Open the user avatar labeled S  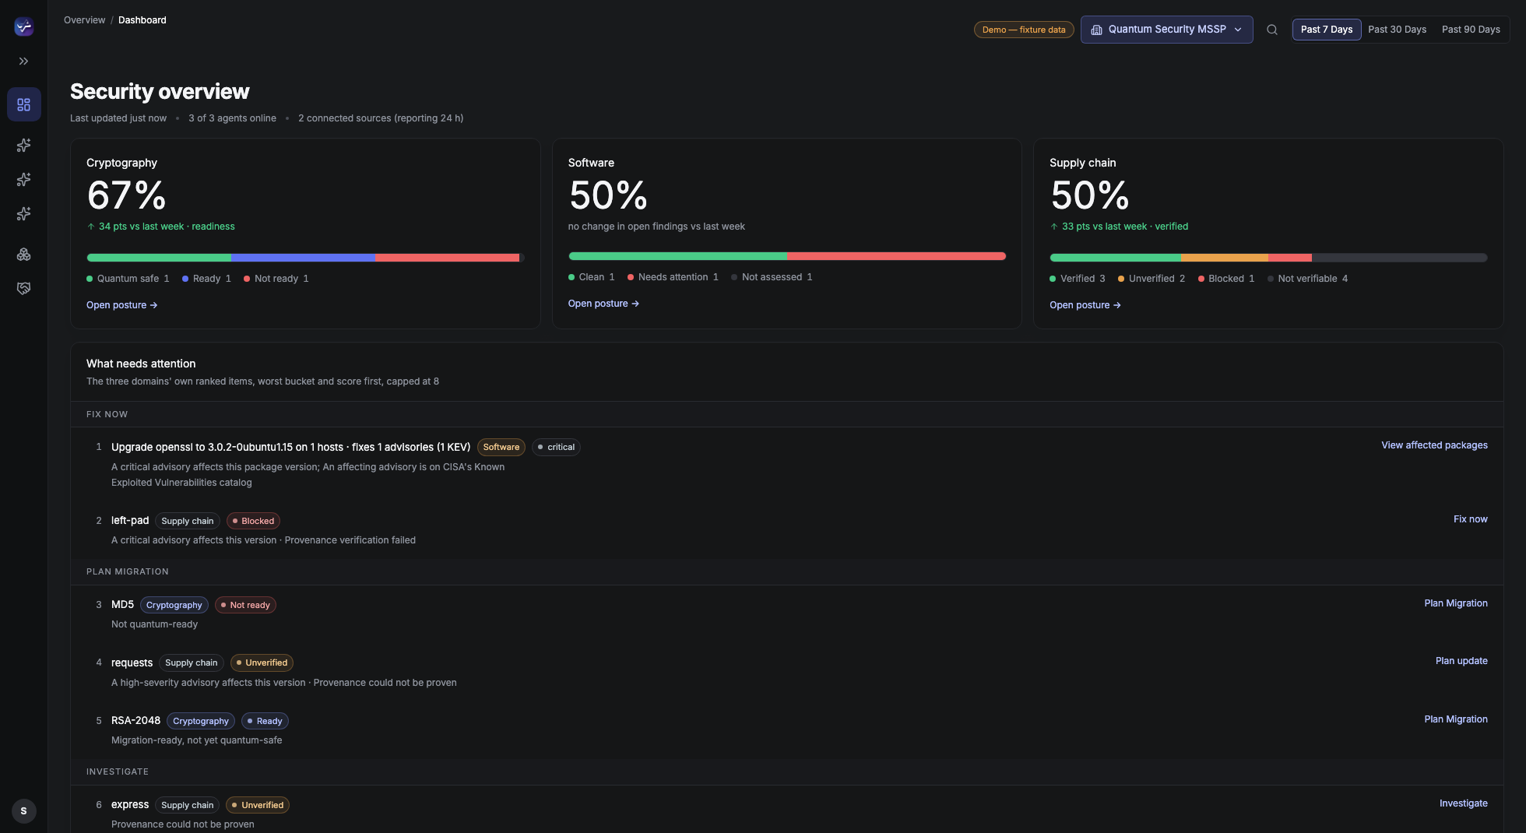tap(24, 811)
